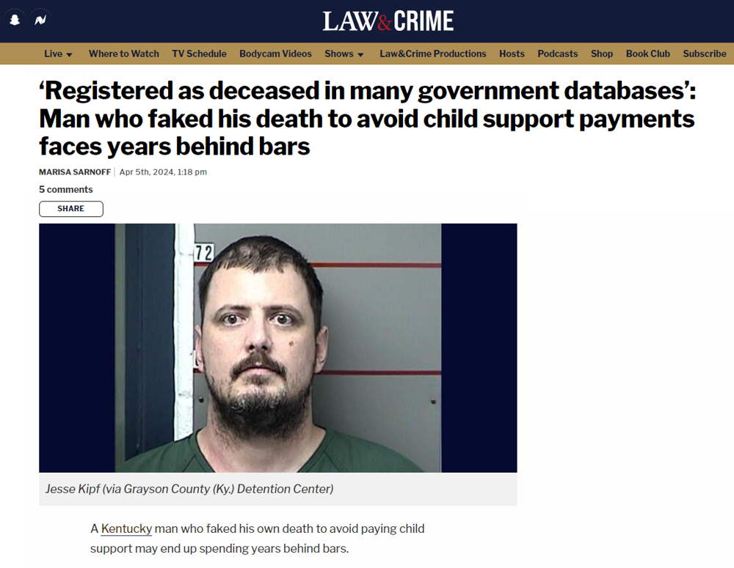The height and width of the screenshot is (568, 734).
Task: Click Subscribe in the navigation bar
Action: tap(705, 54)
